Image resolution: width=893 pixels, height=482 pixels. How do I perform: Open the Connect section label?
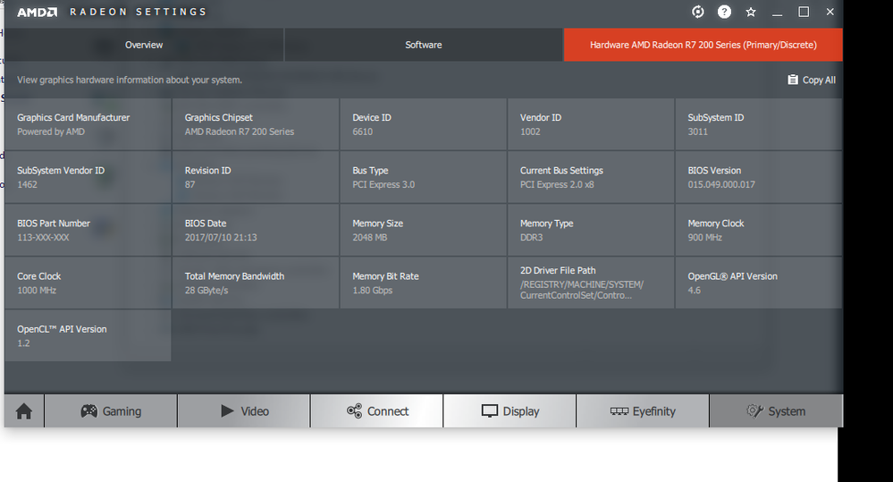coord(388,411)
